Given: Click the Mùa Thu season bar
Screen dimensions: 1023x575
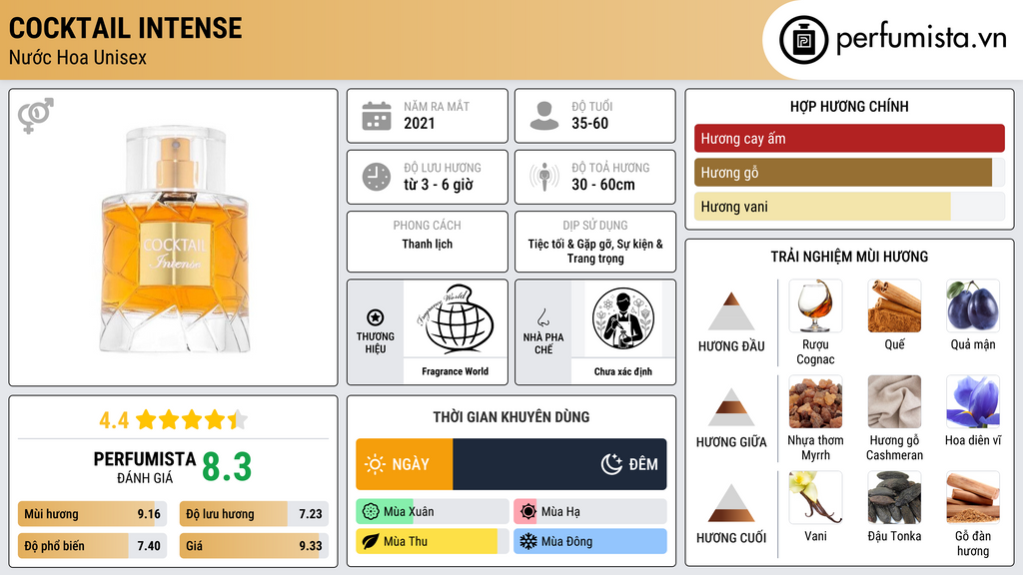Looking at the screenshot, I should (x=433, y=541).
